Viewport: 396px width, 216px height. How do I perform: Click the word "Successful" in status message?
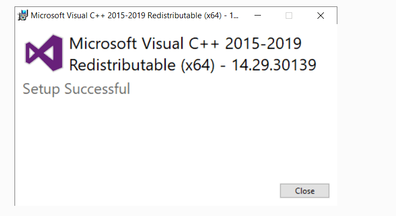[97, 88]
